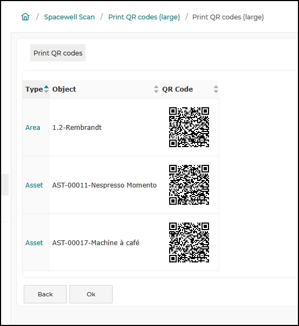This screenshot has height=326, width=299.
Task: Click the Ok button
Action: [x=91, y=294]
